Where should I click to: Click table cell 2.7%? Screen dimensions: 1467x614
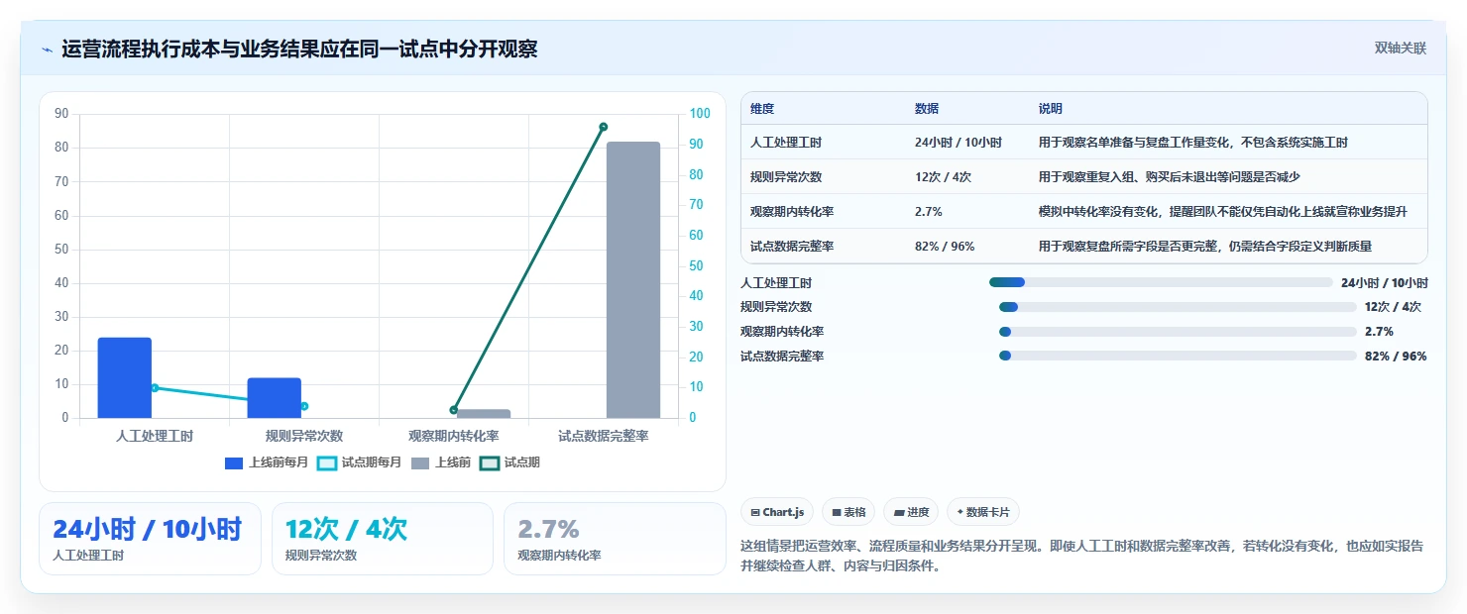click(x=929, y=212)
